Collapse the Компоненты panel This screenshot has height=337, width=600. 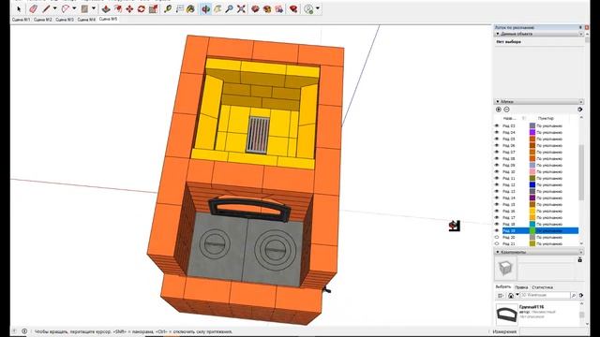click(x=498, y=252)
